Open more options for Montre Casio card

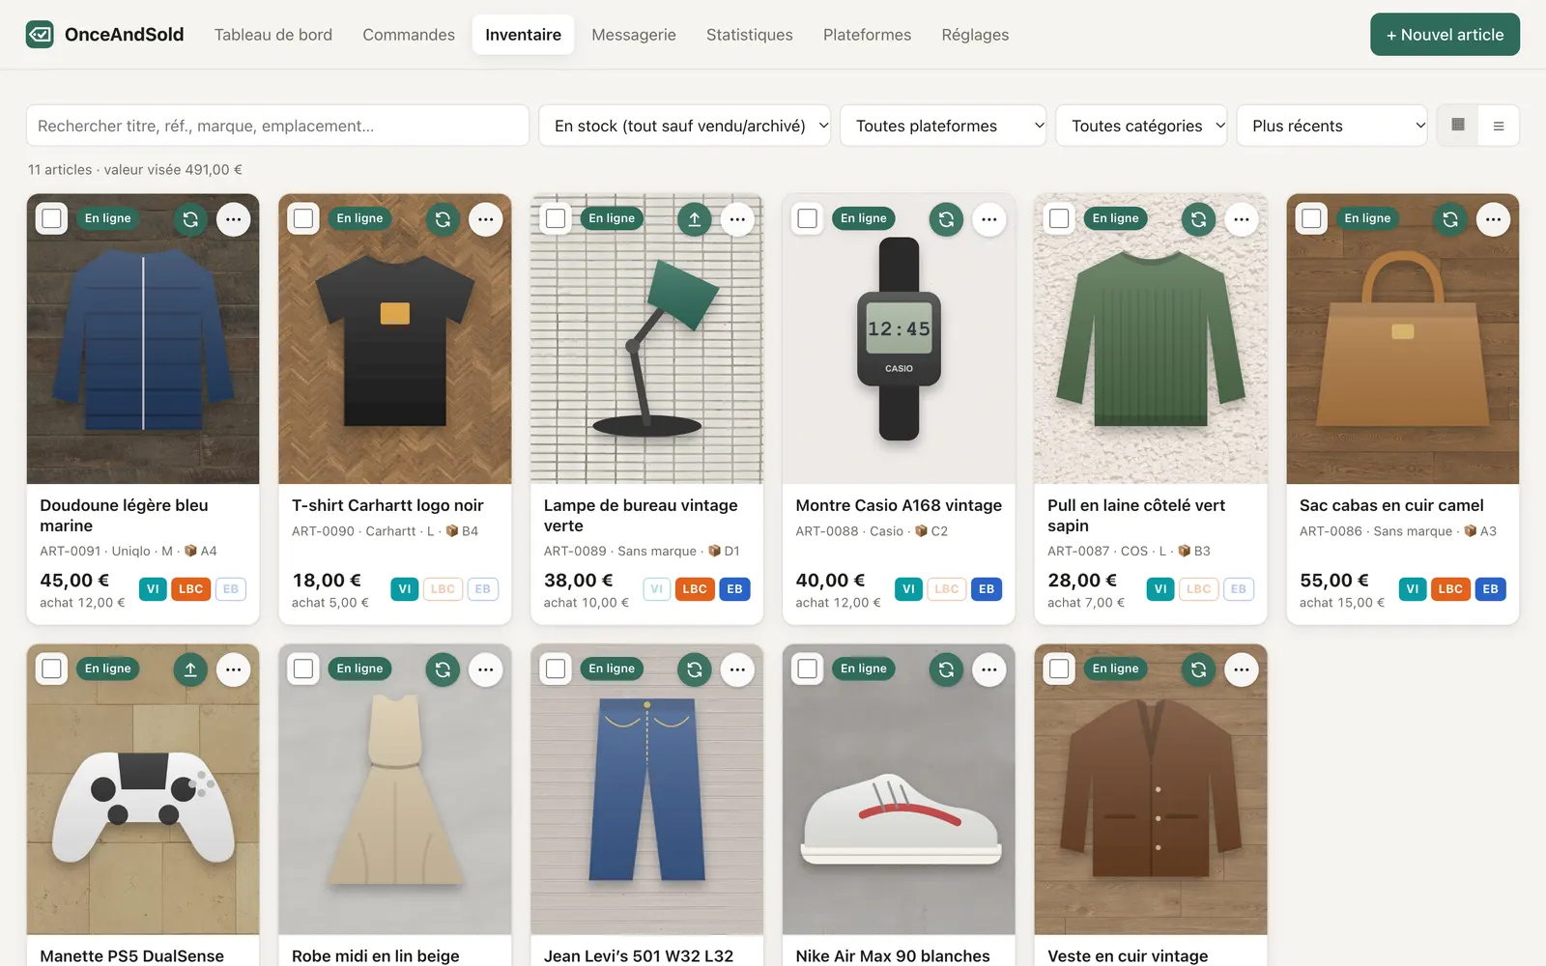[x=989, y=219]
